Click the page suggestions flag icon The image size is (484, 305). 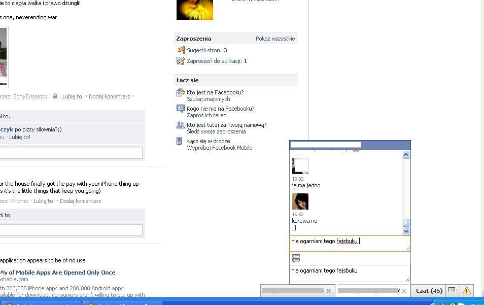click(x=181, y=50)
